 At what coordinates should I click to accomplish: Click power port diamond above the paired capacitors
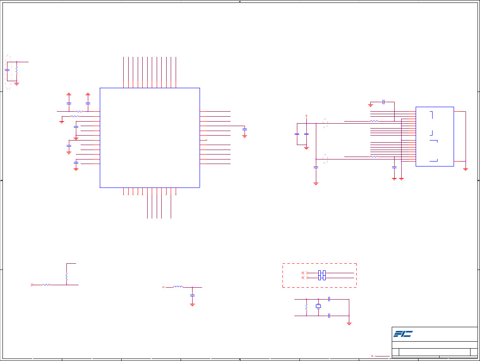pyautogui.click(x=306, y=116)
